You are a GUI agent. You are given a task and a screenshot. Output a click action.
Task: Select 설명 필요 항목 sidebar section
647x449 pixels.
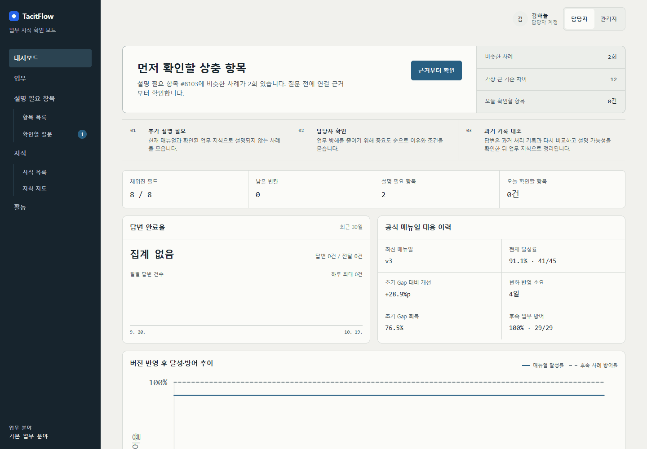coord(50,98)
